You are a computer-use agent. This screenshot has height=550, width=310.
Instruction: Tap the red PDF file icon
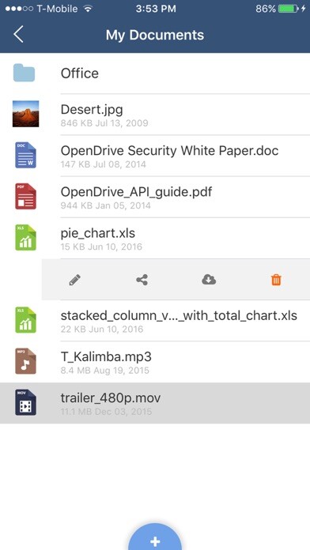click(x=25, y=196)
